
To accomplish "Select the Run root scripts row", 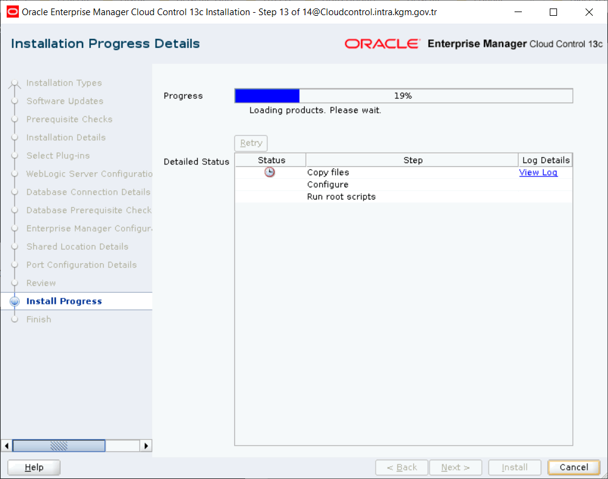I will click(404, 197).
